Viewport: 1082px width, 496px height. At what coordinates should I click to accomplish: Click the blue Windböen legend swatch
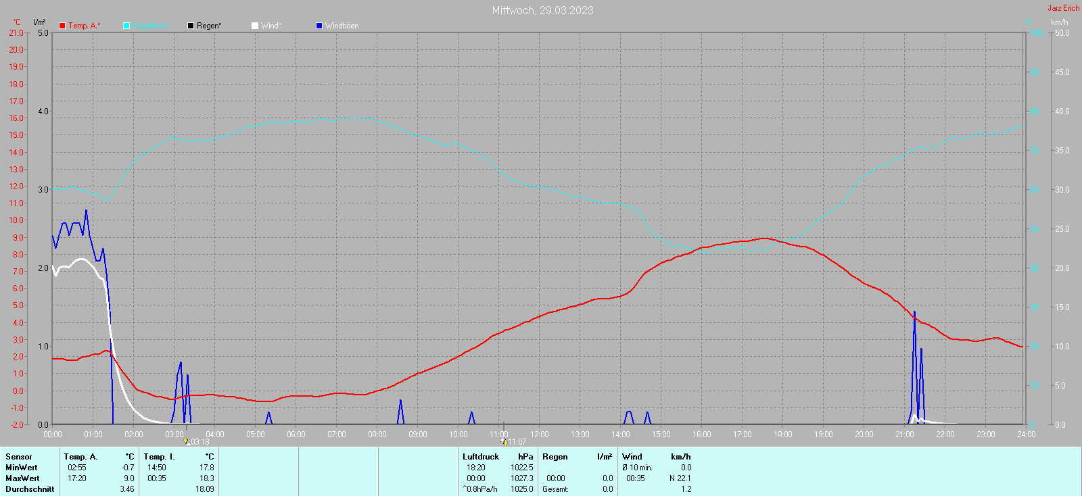319,26
